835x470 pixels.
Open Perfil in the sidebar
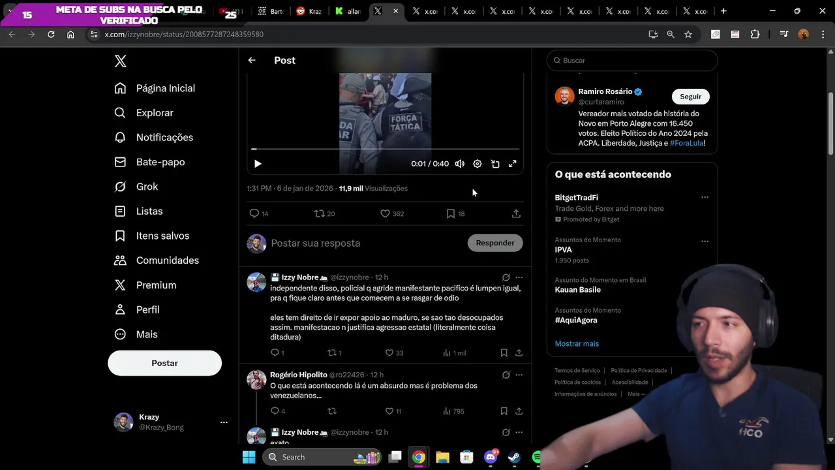(x=137, y=309)
